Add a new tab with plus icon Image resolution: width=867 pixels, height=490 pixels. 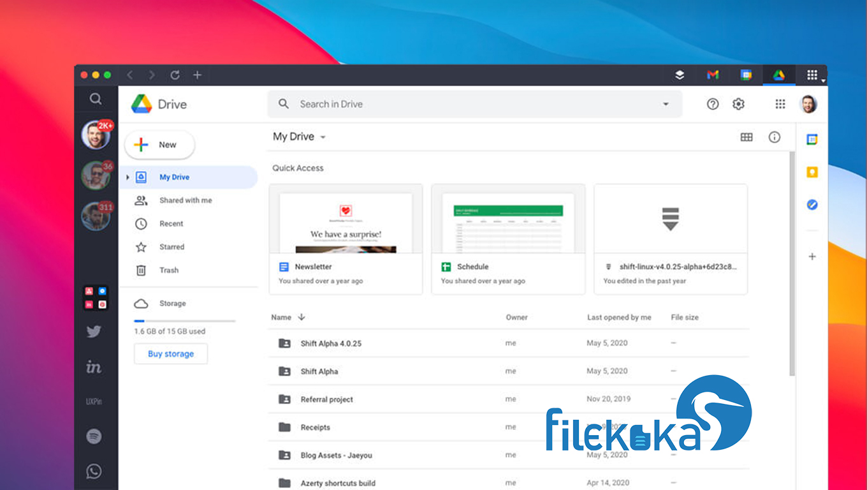coord(197,75)
